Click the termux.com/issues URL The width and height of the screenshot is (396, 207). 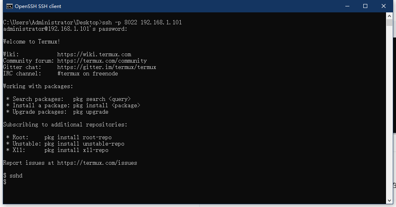click(x=97, y=163)
